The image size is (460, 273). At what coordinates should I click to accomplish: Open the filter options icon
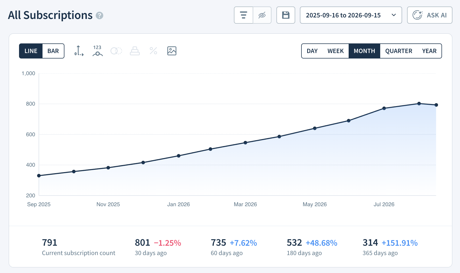click(x=244, y=15)
